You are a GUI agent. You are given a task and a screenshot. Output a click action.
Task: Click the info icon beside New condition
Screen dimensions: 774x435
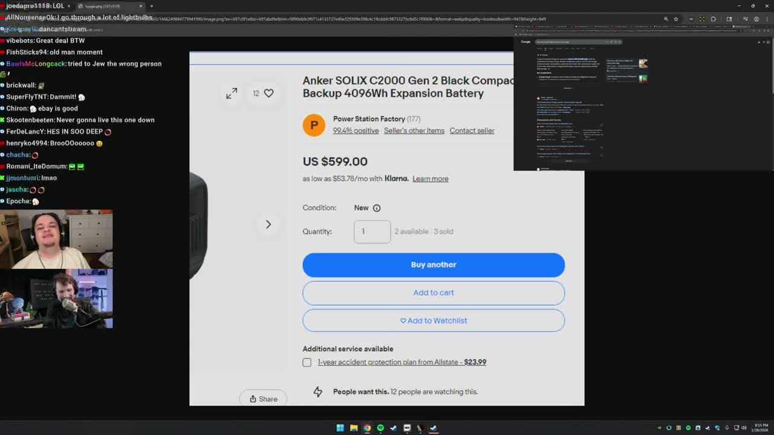377,208
